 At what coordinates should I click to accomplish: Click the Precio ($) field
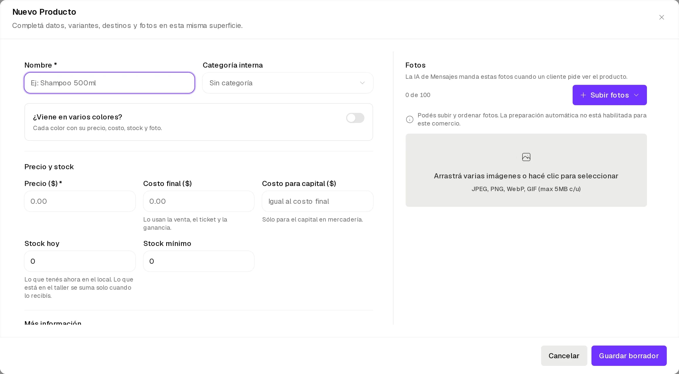(x=80, y=201)
